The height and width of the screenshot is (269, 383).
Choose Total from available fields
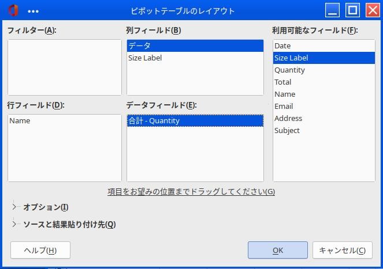tap(282, 82)
